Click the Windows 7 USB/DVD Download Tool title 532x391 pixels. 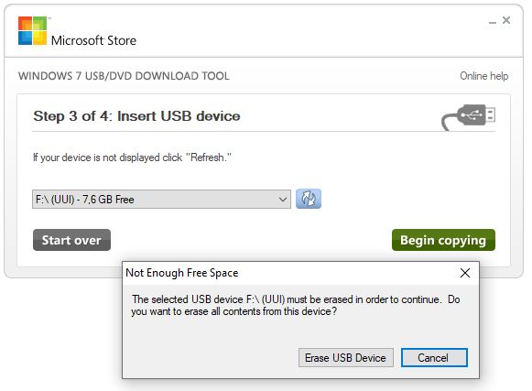tap(124, 76)
